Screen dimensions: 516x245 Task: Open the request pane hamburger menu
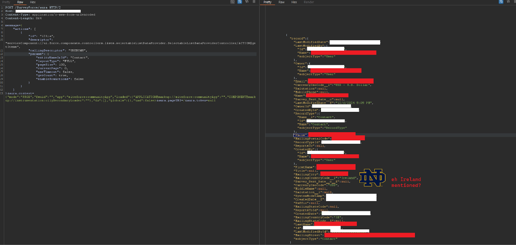pos(254,2)
